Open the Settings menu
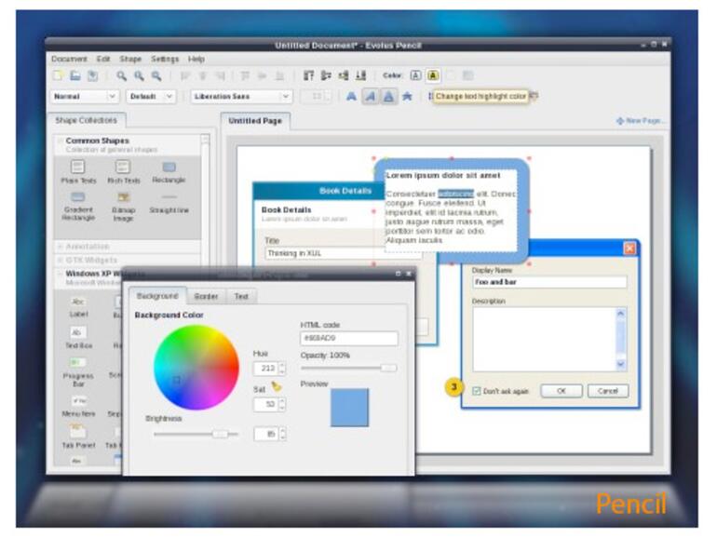 pyautogui.click(x=165, y=59)
